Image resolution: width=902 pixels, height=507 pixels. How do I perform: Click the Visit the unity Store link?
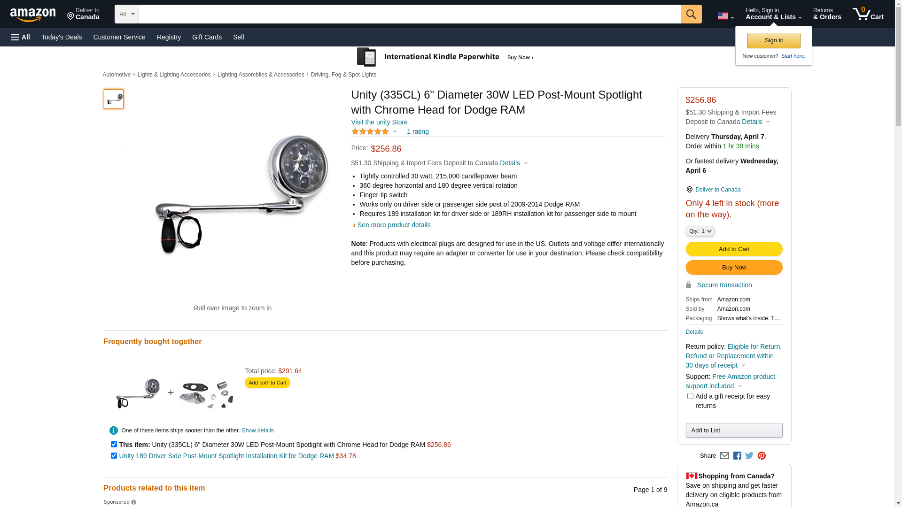tap(379, 122)
